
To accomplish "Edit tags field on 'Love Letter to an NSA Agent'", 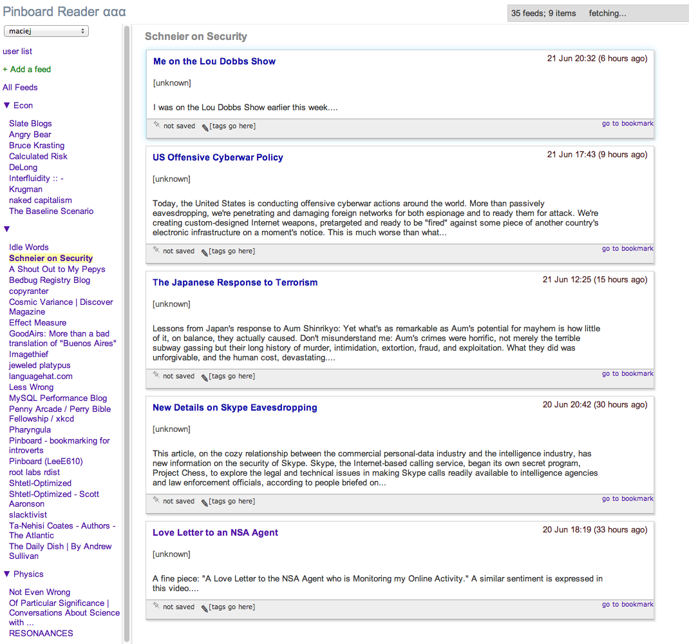I will point(232,607).
